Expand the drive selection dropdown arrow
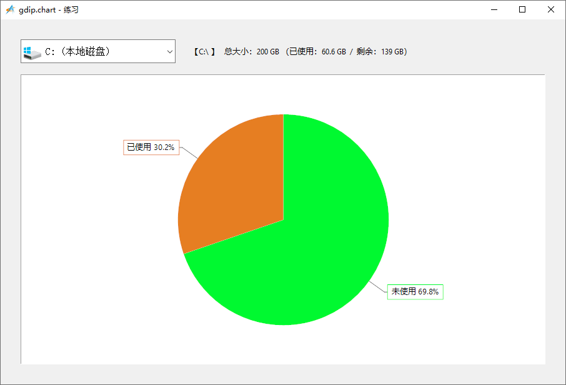 [169, 52]
